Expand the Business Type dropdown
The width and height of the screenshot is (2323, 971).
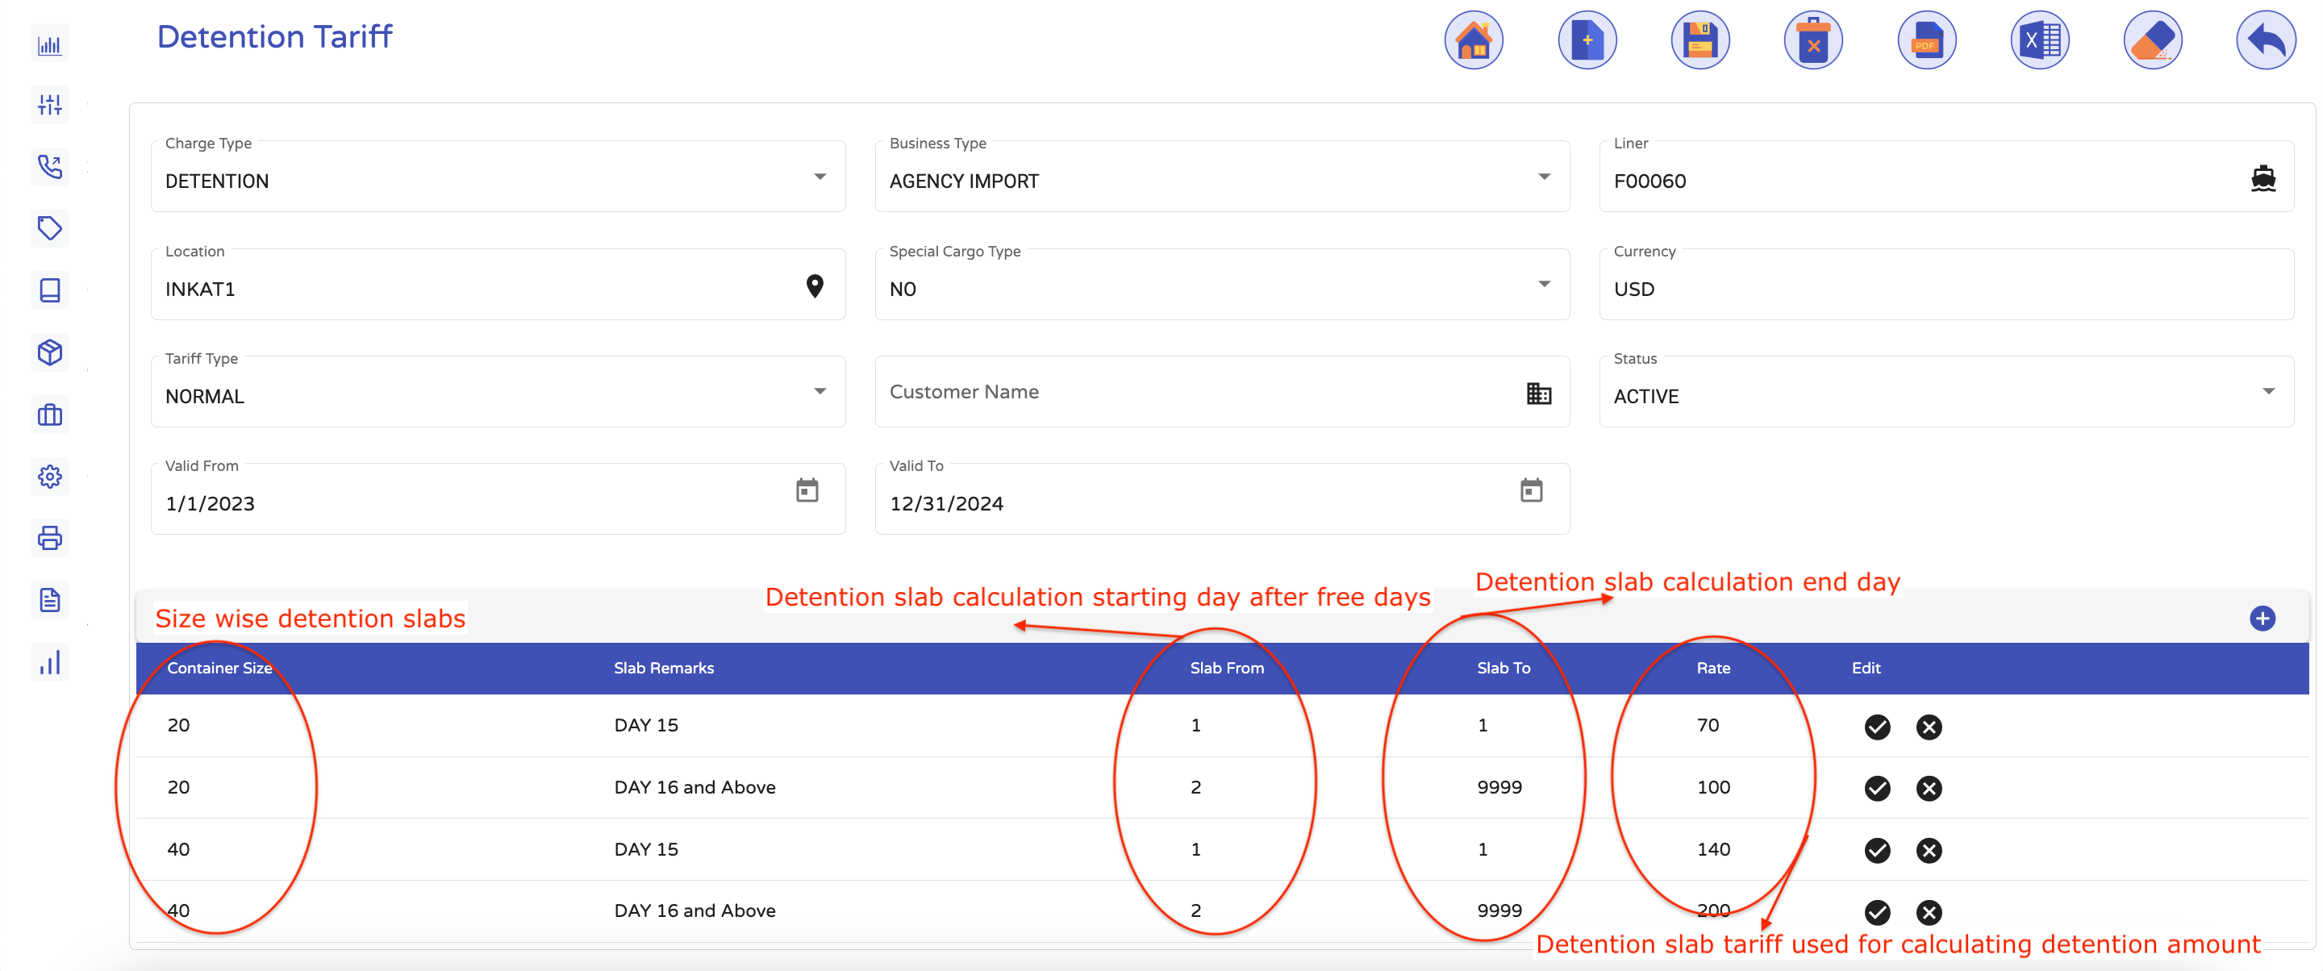click(1543, 177)
